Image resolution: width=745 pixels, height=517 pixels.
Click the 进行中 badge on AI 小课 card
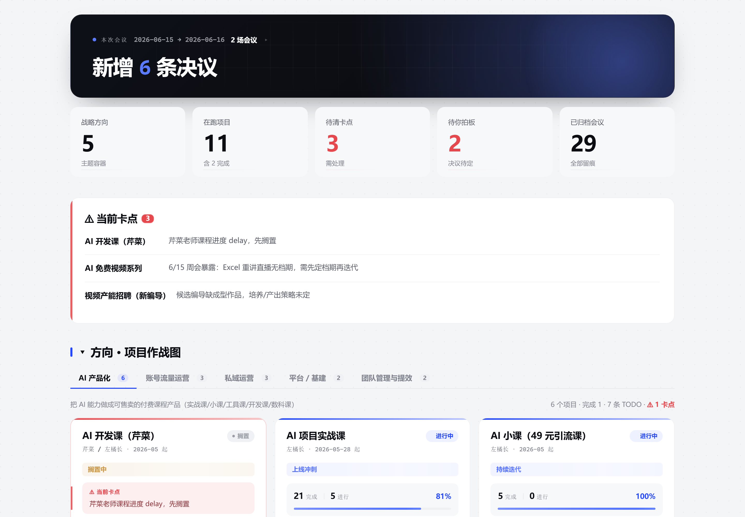(x=646, y=436)
